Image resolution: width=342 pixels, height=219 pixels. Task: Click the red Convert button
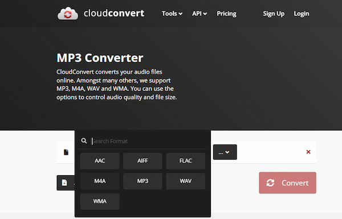pos(287,183)
